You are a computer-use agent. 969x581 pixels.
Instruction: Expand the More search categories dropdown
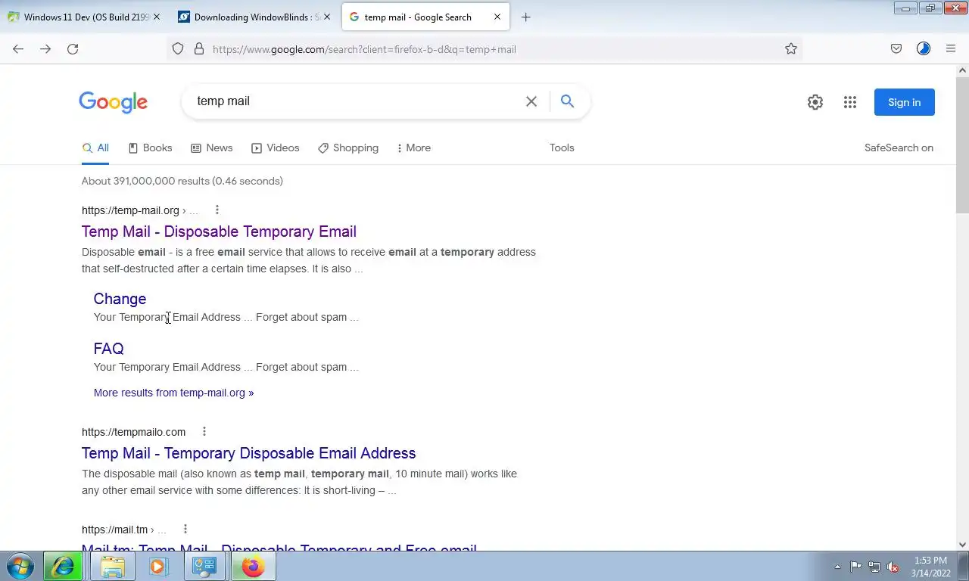coord(413,148)
